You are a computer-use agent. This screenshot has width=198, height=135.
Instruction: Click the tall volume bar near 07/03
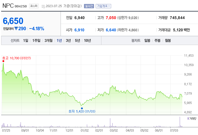[180, 122]
